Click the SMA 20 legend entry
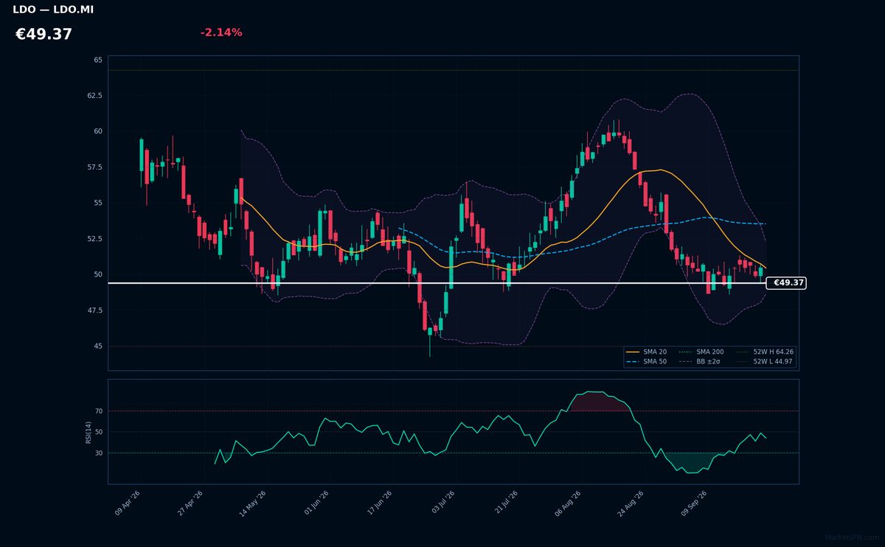The width and height of the screenshot is (885, 547). (x=647, y=352)
